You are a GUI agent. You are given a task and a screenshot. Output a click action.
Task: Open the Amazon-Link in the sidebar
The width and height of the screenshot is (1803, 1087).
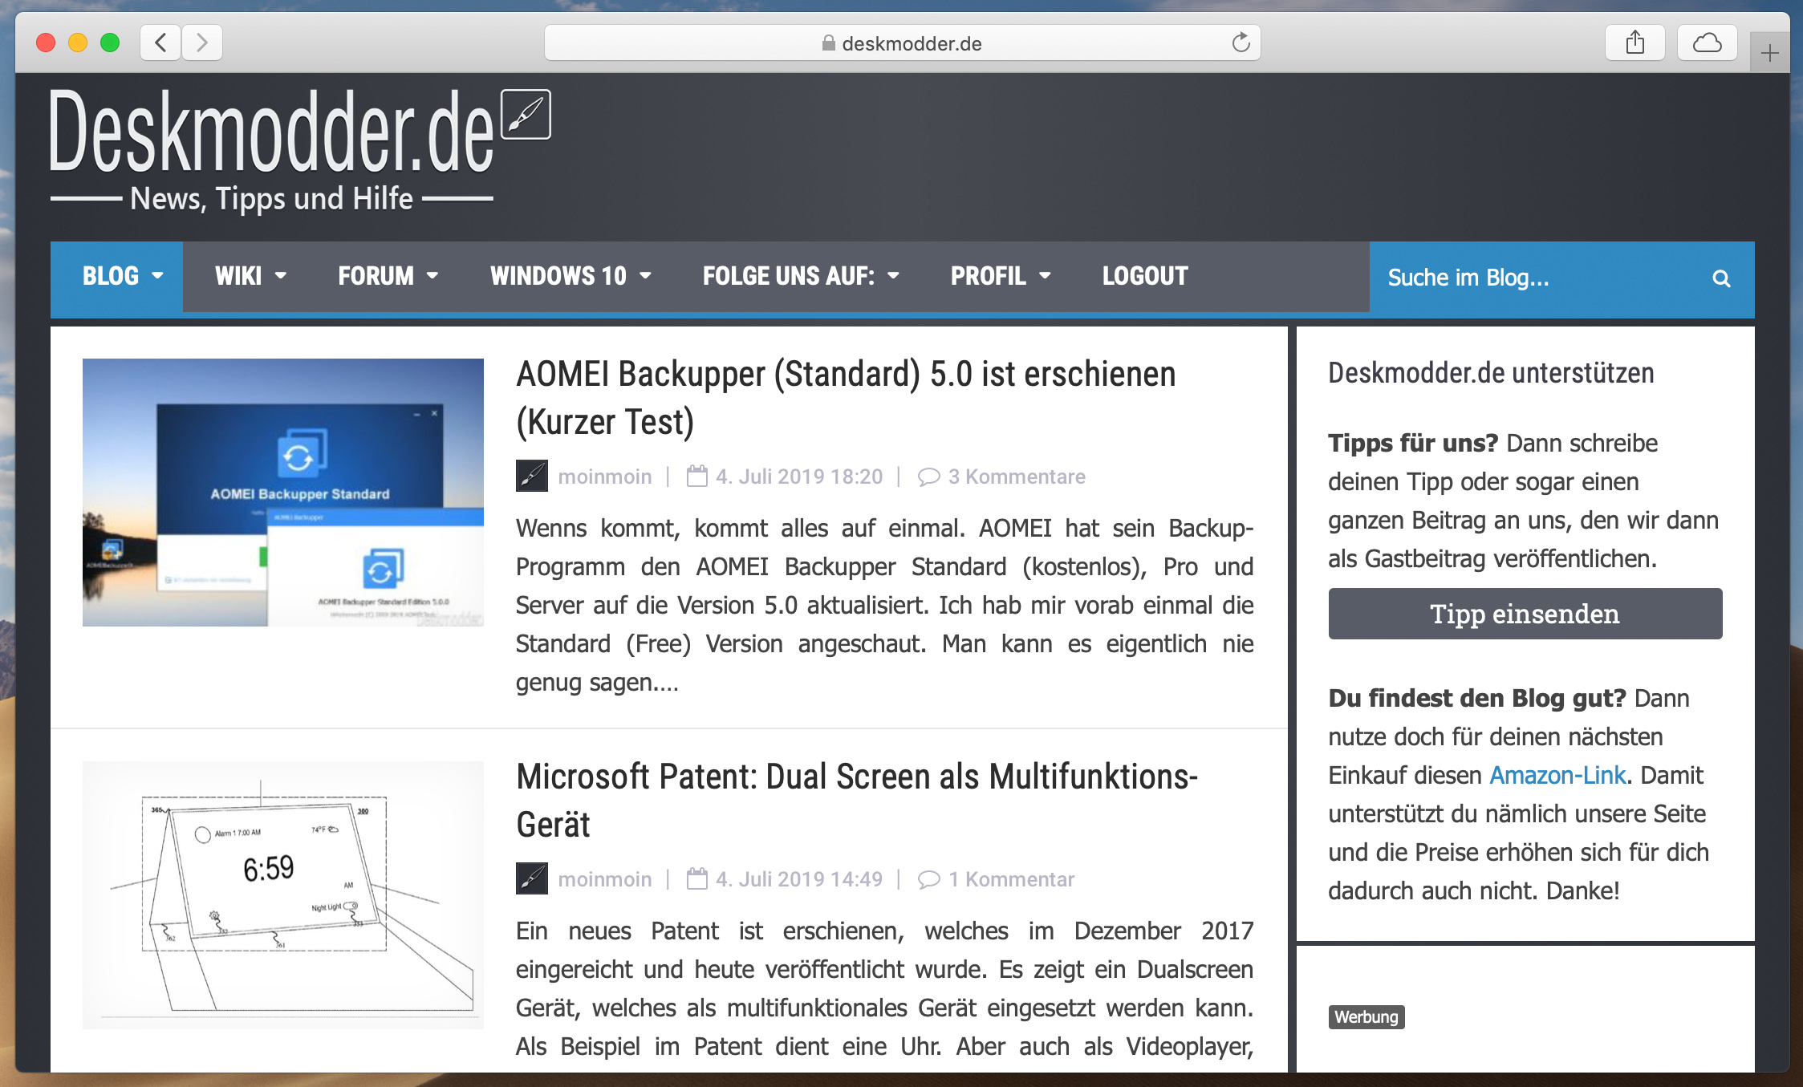coord(1557,775)
